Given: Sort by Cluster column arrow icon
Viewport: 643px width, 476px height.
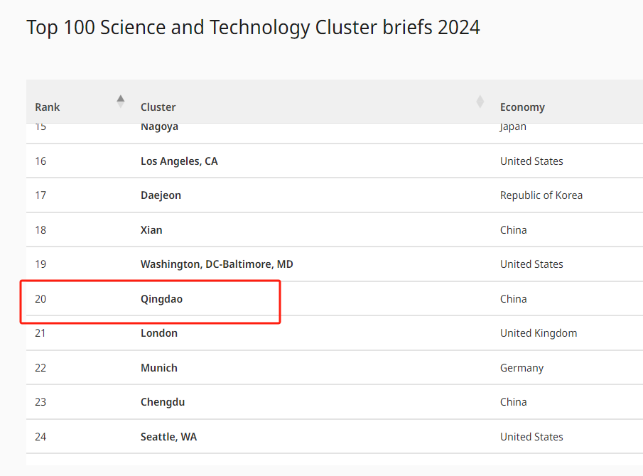Looking at the screenshot, I should pyautogui.click(x=480, y=102).
